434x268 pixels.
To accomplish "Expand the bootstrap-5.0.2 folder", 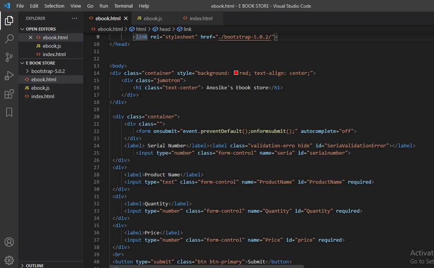I will 27,71.
